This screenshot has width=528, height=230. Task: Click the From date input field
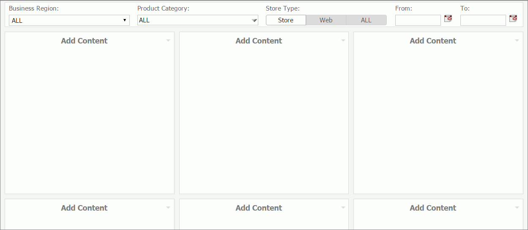coord(418,20)
